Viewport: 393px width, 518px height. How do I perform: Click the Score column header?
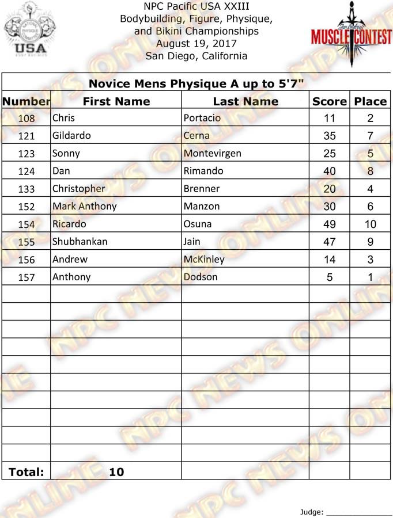[330, 101]
